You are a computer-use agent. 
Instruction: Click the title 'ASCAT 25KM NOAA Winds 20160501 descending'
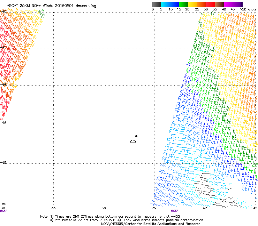pos(51,6)
